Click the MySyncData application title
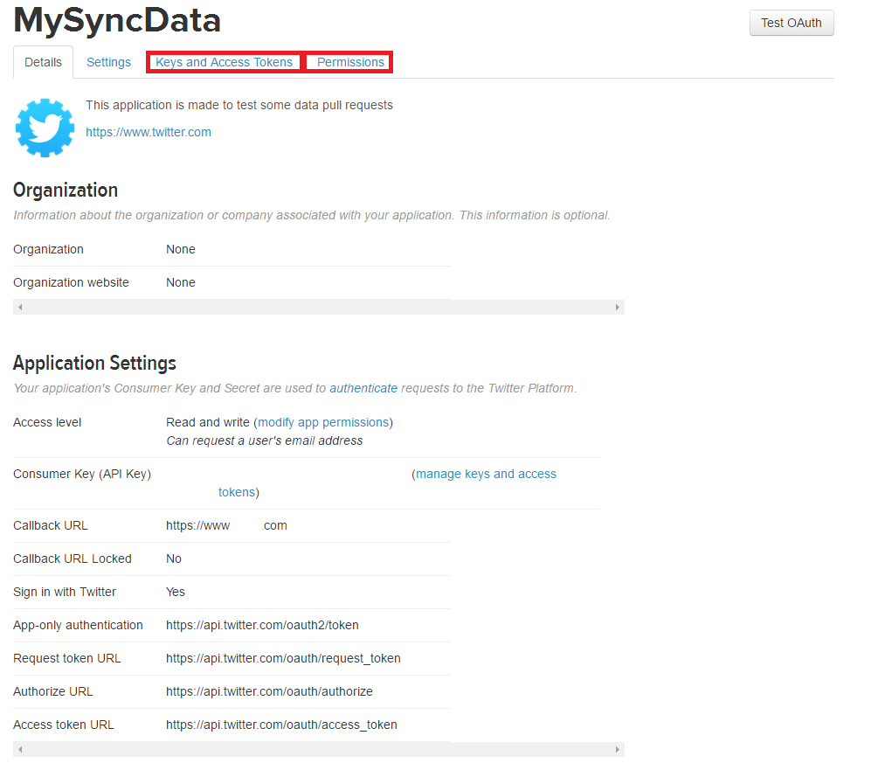 [117, 21]
